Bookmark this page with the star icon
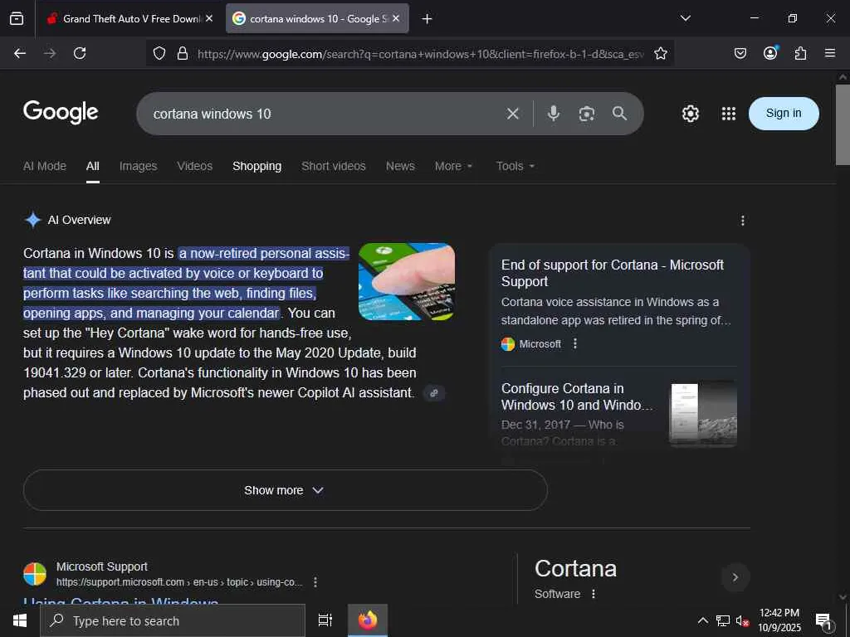 (660, 53)
